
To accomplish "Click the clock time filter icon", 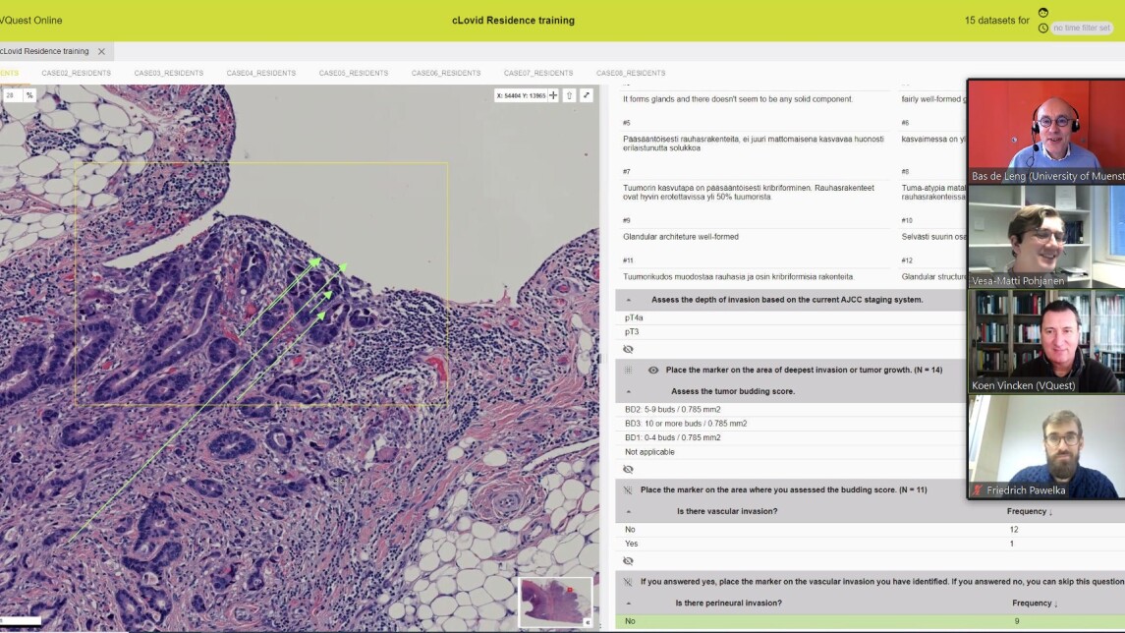I will point(1043,28).
